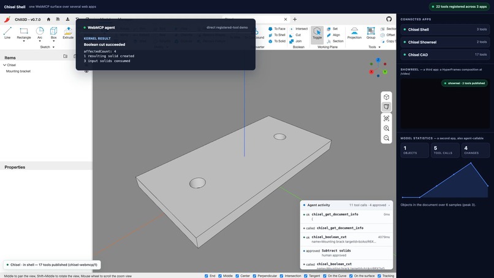This screenshot has height=278, width=494.
Task: Toggle the End snap checkbox
Action: [207, 276]
